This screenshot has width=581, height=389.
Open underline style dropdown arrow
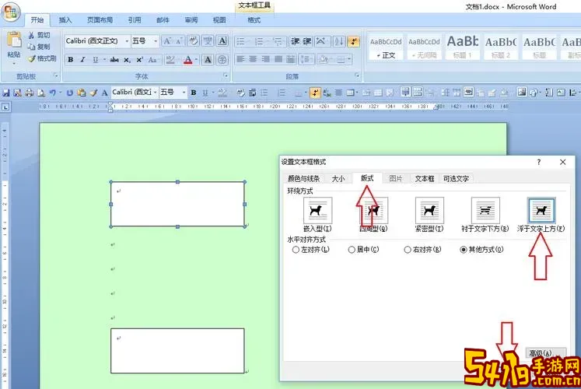point(104,60)
